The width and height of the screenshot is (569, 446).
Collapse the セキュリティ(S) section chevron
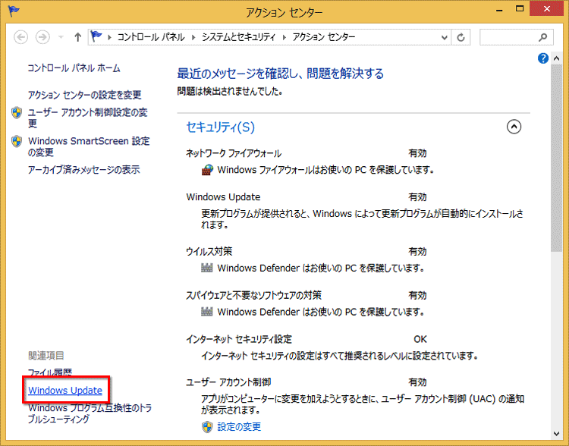(x=514, y=127)
